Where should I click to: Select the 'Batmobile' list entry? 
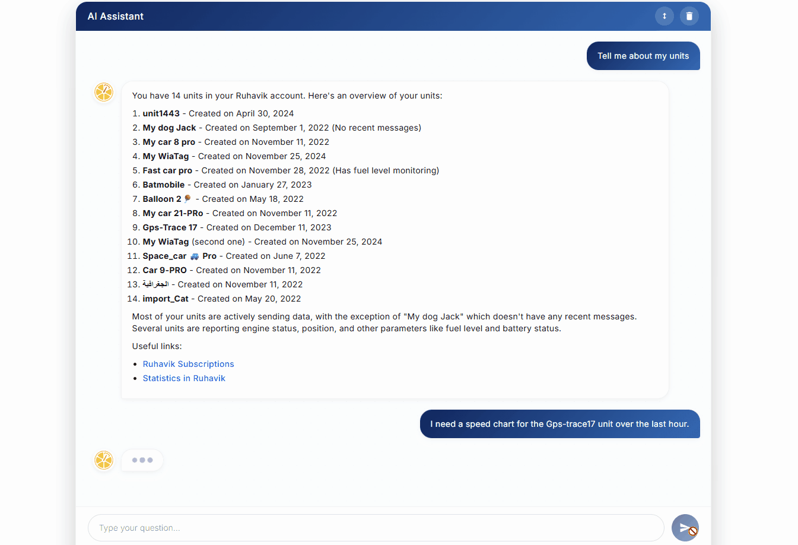click(x=227, y=185)
